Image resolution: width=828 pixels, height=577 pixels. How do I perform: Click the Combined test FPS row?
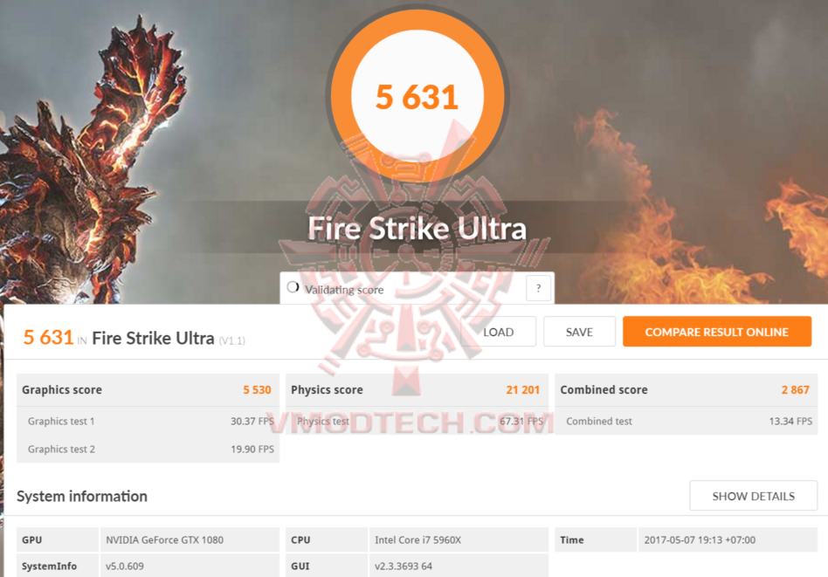coord(686,422)
